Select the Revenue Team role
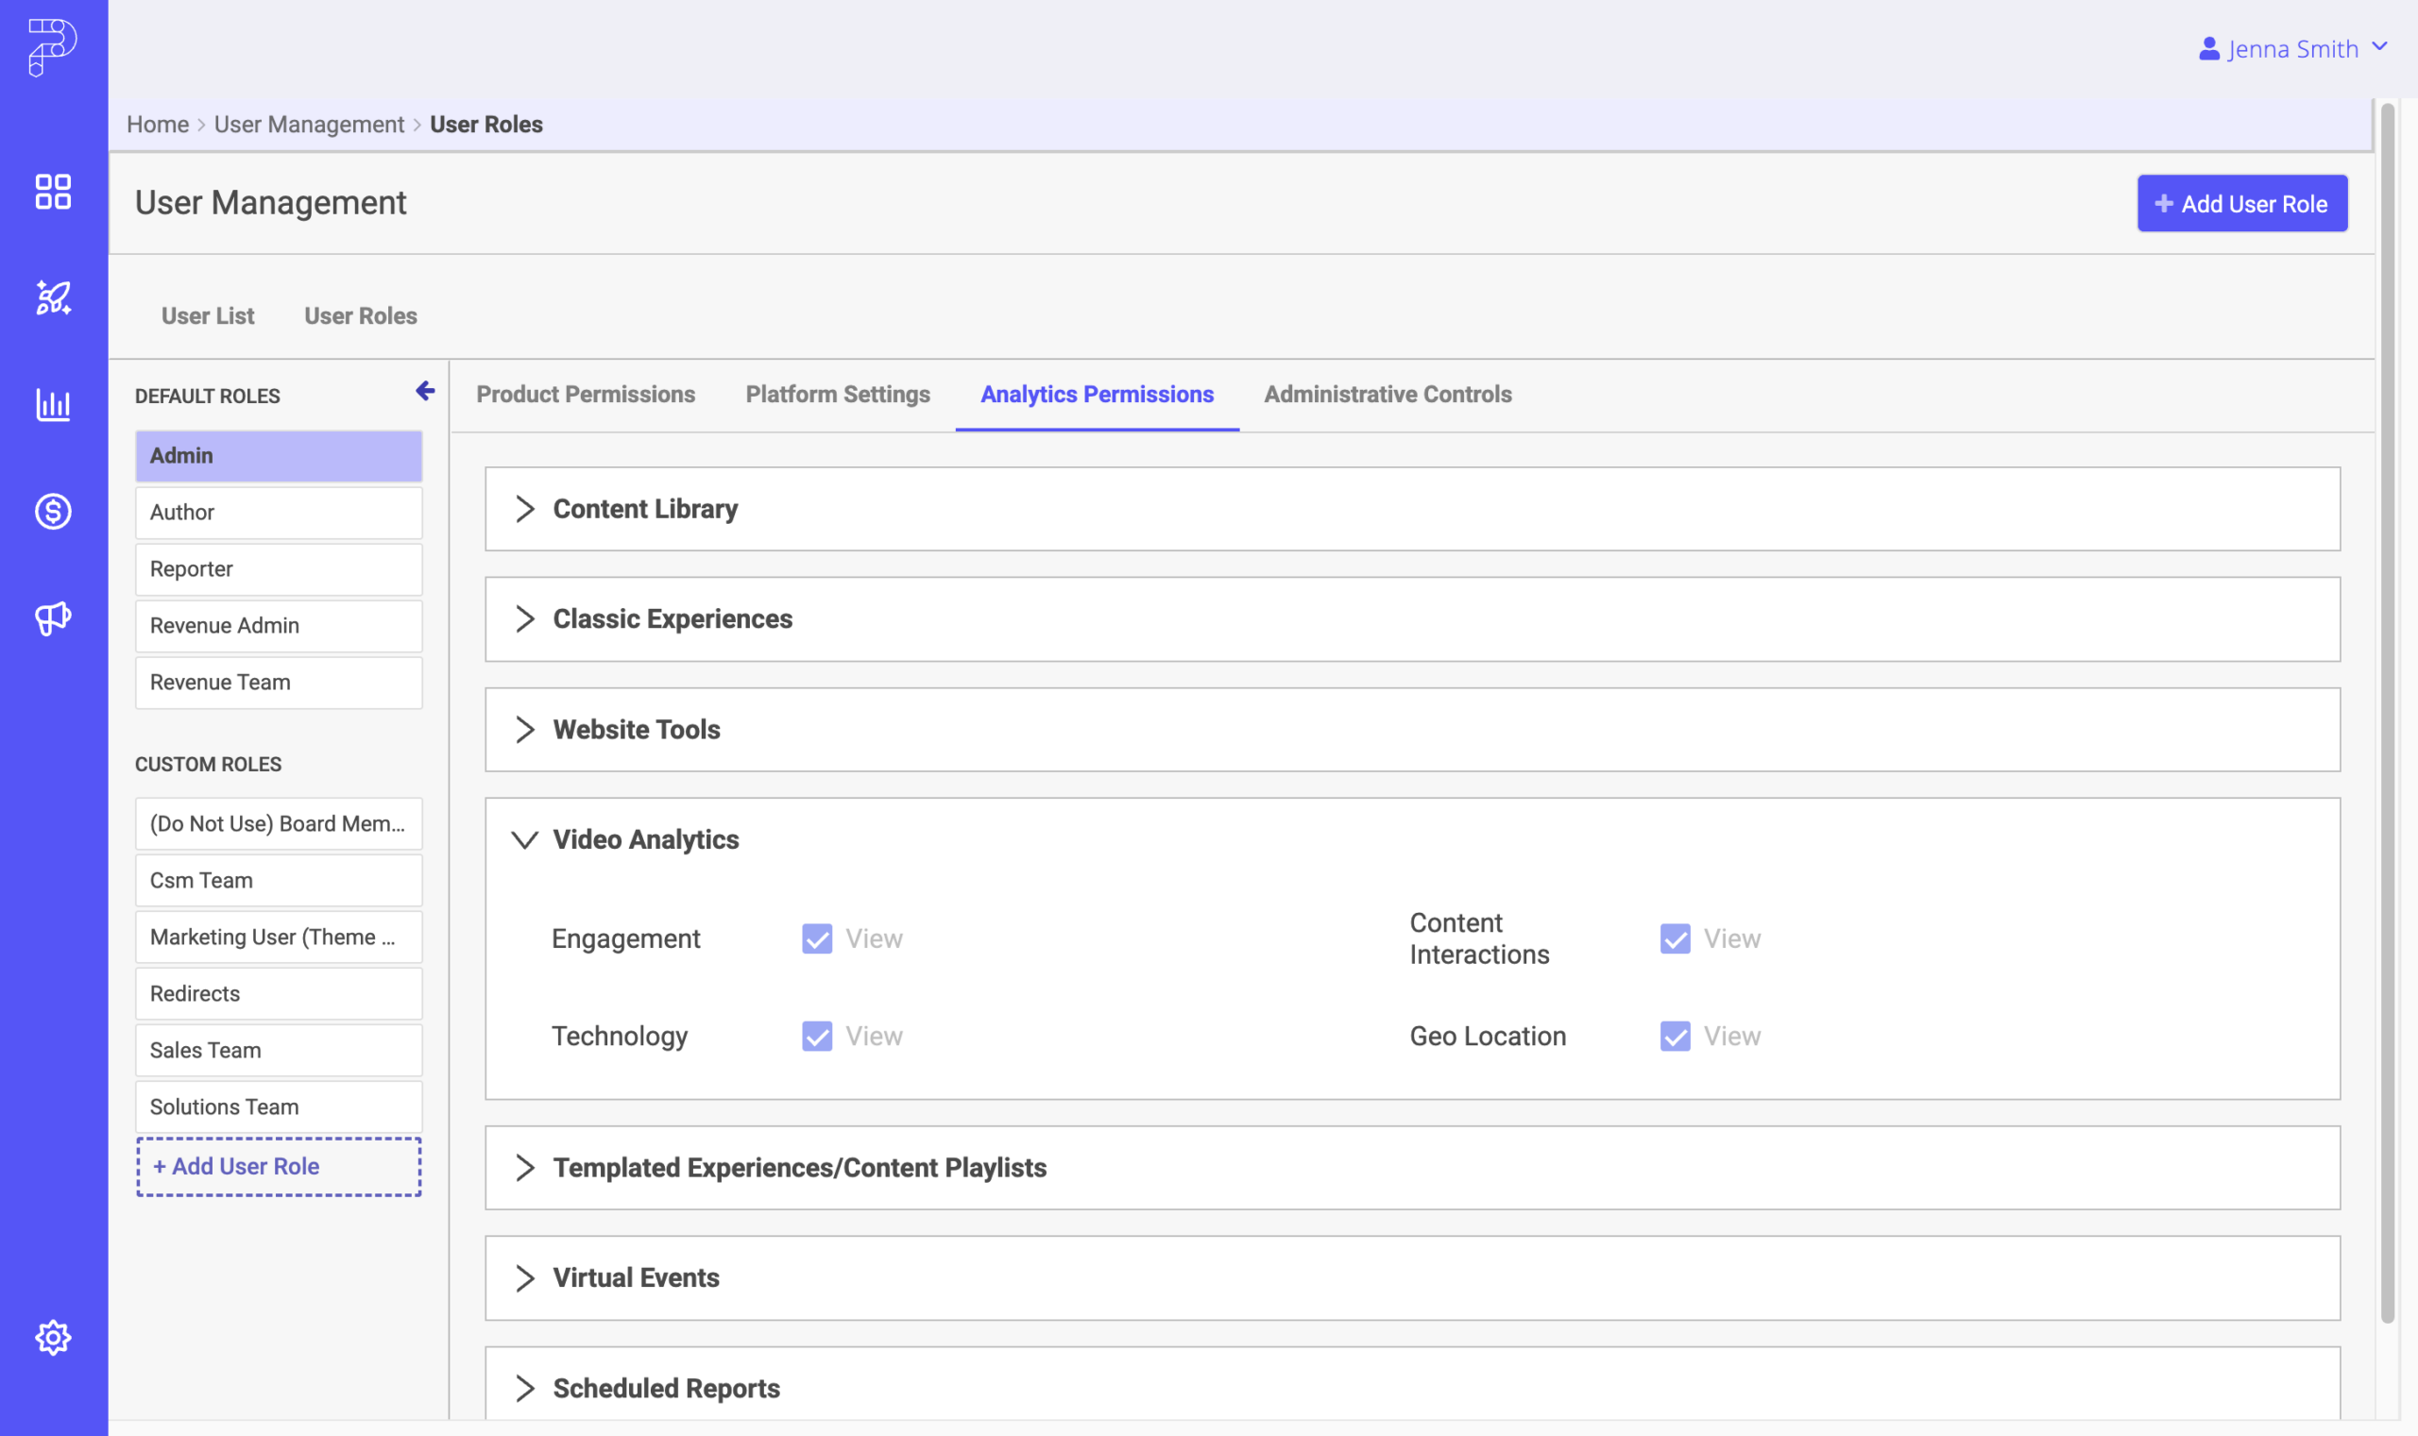 279,683
